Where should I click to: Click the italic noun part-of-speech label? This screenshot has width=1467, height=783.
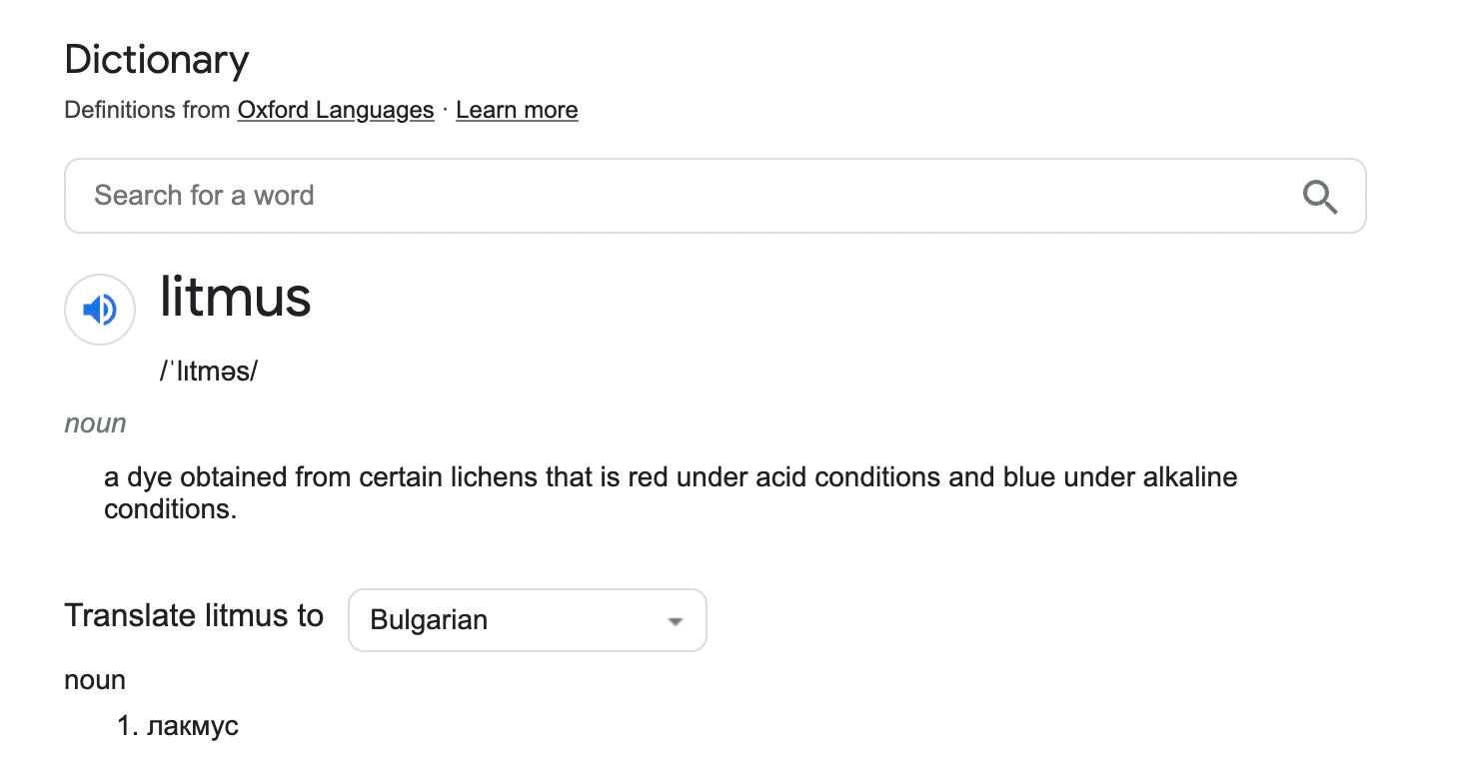click(95, 423)
